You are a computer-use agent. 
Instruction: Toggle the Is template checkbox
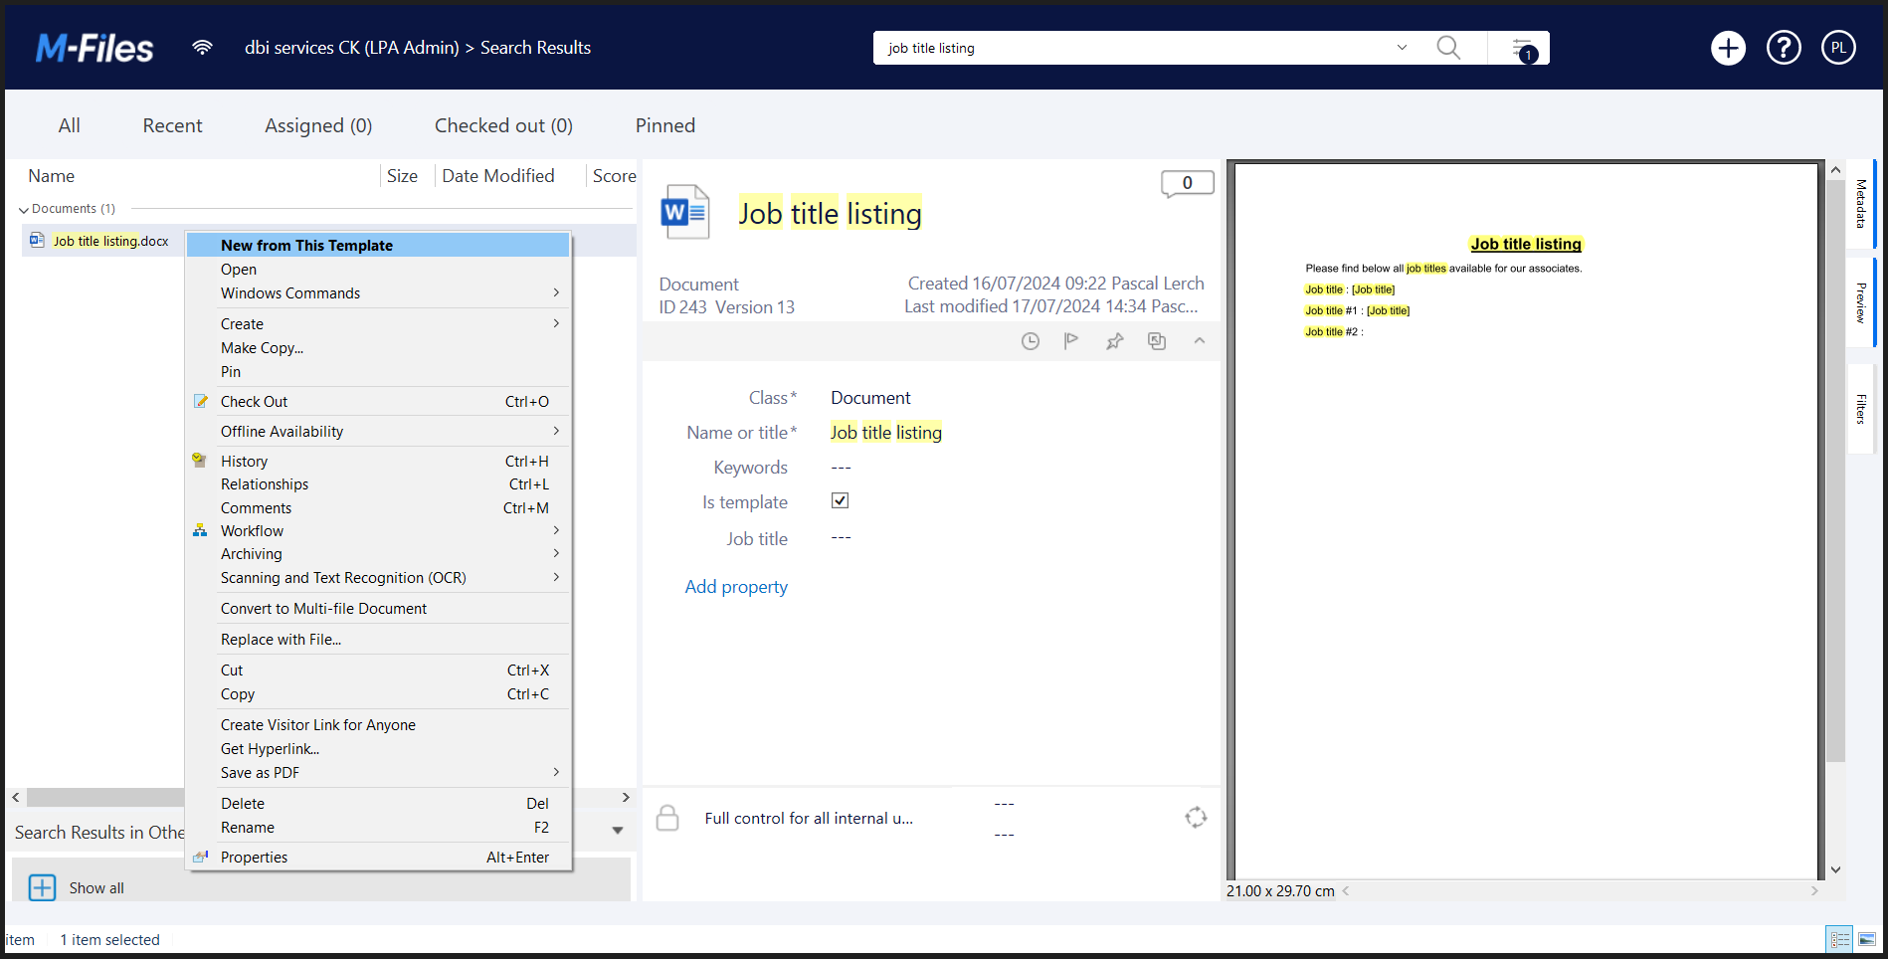tap(841, 501)
